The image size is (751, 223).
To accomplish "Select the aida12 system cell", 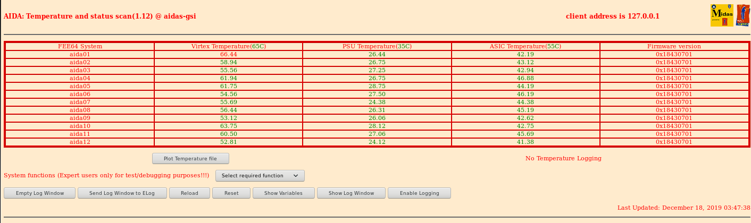I will [x=80, y=142].
